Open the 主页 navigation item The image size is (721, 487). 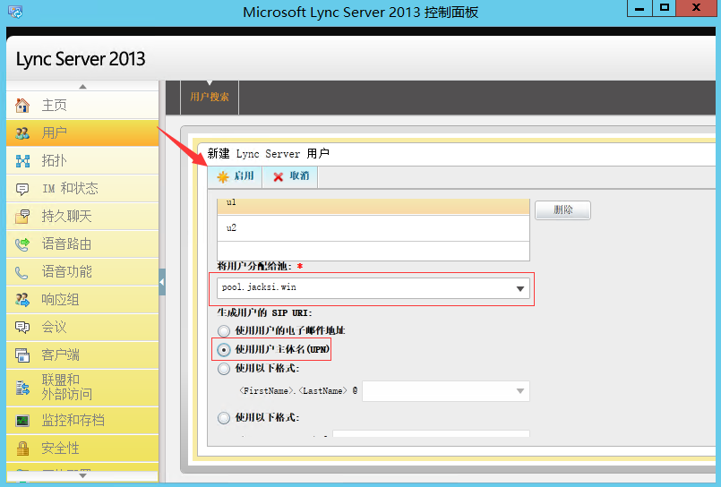pos(82,106)
